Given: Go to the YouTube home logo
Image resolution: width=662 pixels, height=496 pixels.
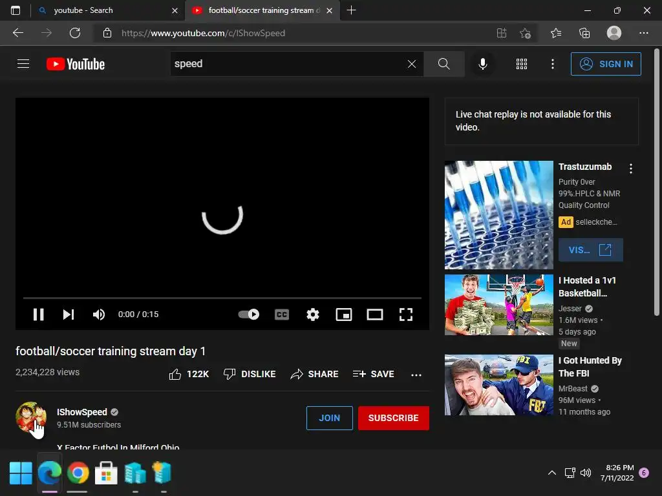Looking at the screenshot, I should coord(76,64).
